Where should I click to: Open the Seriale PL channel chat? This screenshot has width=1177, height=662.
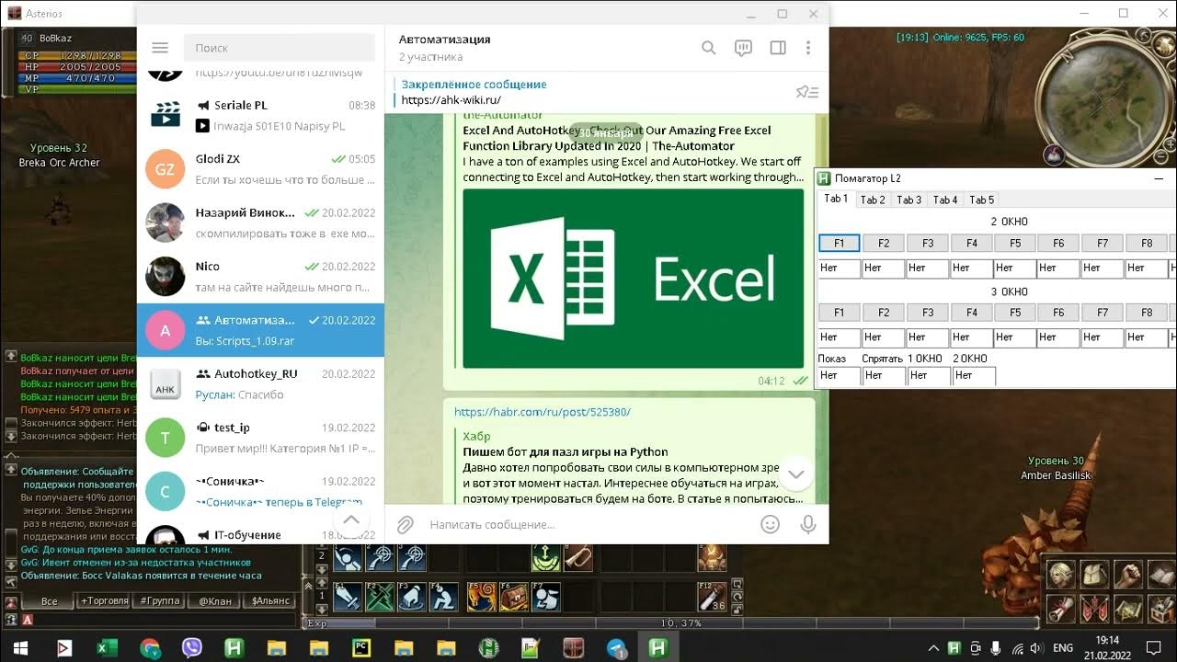(260, 115)
